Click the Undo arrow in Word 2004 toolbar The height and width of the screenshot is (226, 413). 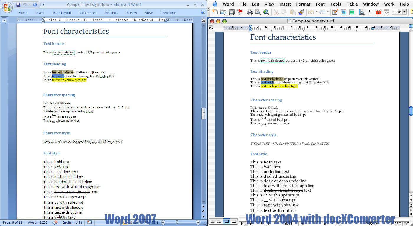point(311,12)
